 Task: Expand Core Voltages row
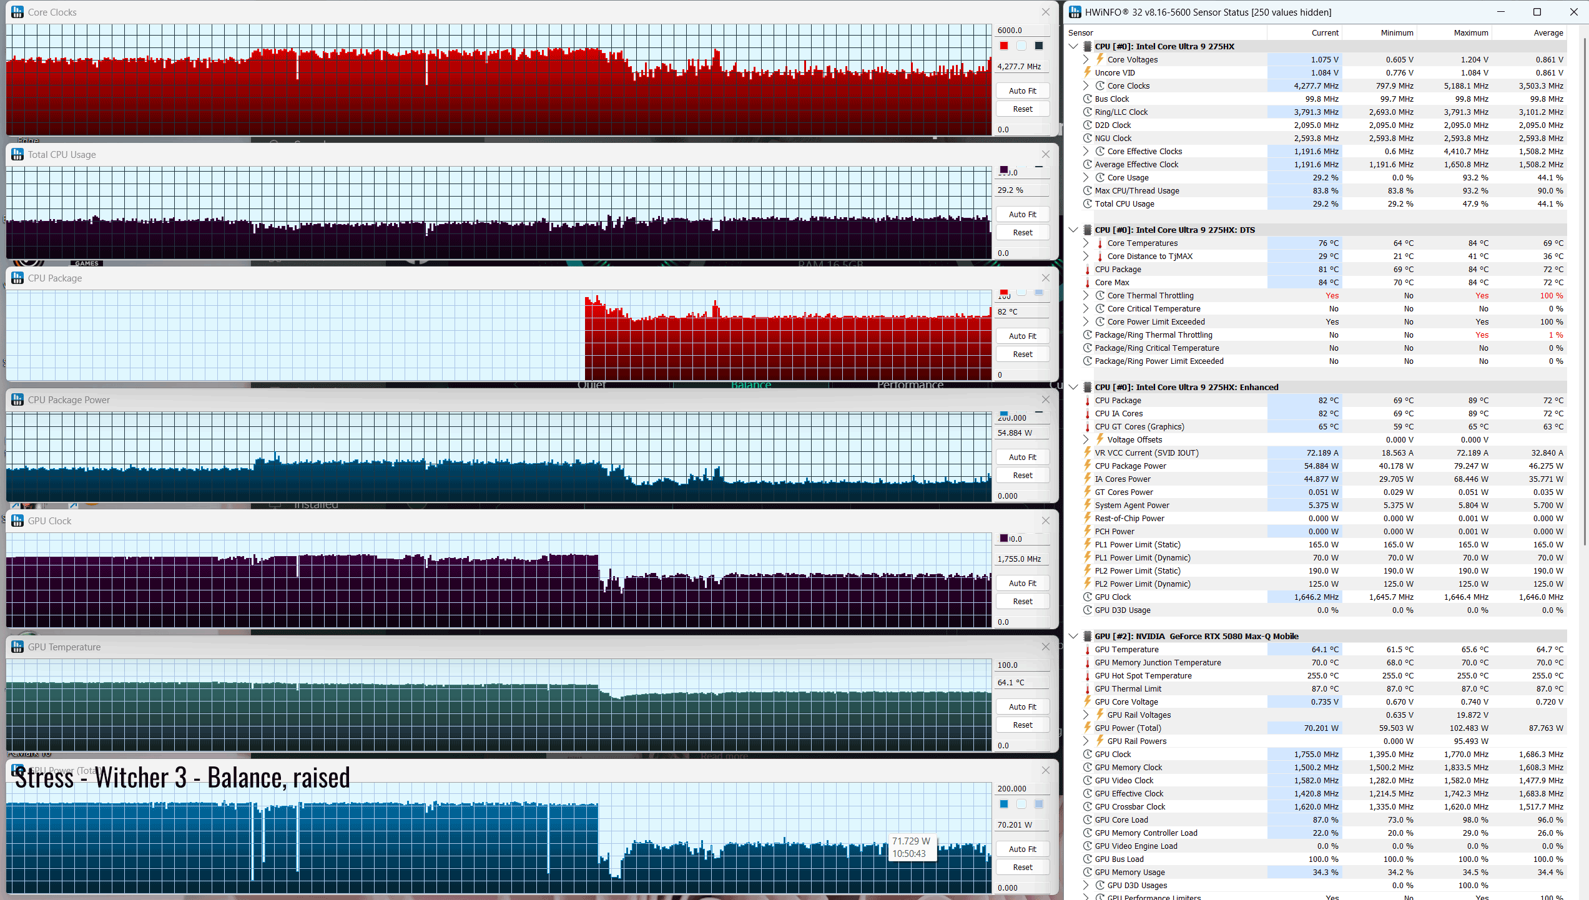(x=1086, y=59)
